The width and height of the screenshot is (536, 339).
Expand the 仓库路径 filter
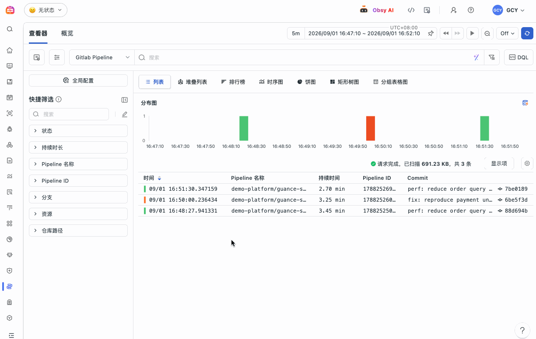coord(78,231)
